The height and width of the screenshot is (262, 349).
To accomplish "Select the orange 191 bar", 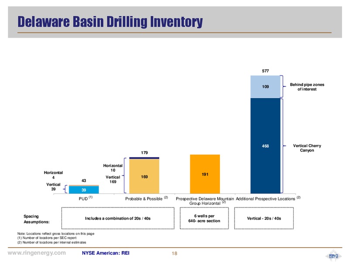I will 205,174.
